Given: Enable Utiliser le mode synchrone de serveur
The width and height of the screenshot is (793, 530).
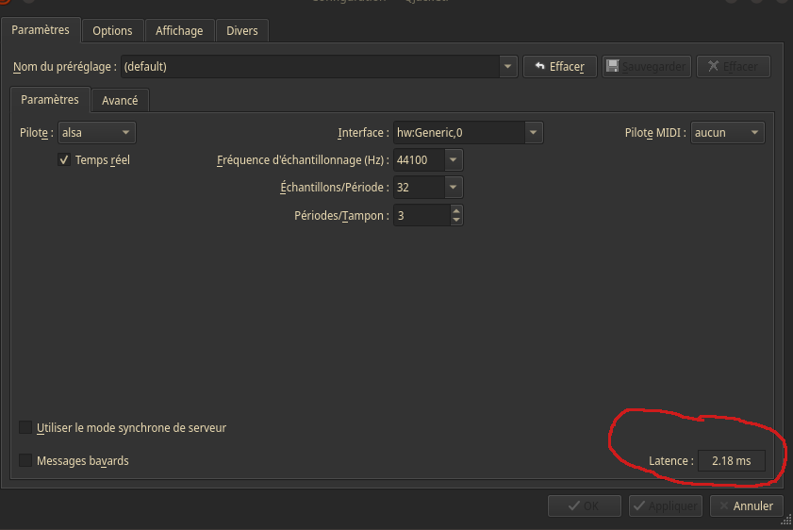Looking at the screenshot, I should (x=25, y=427).
